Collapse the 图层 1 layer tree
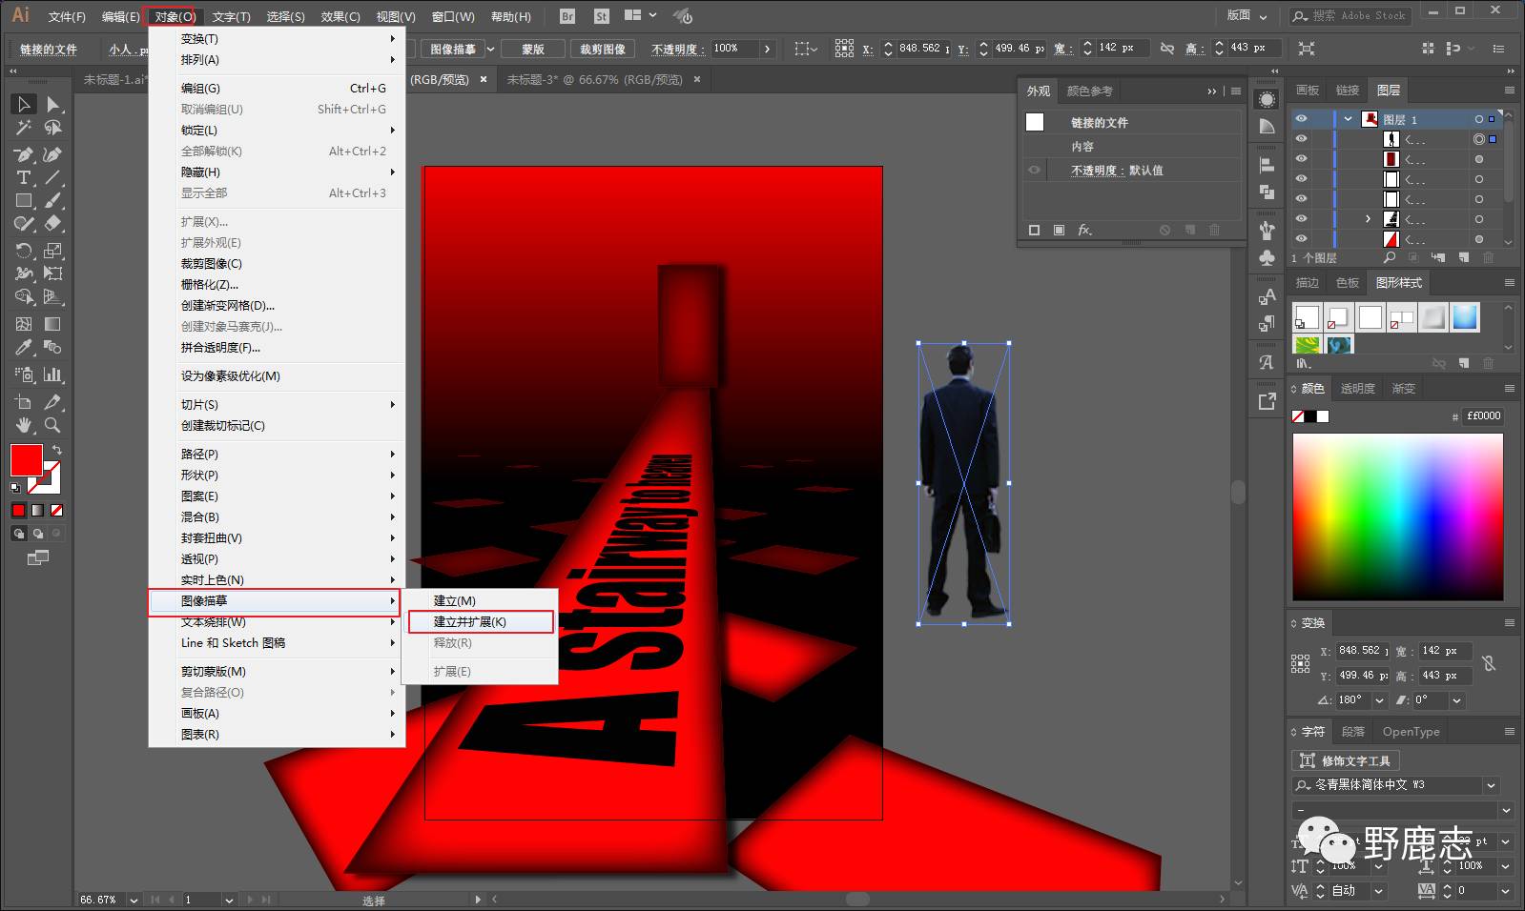The image size is (1525, 911). [x=1348, y=119]
